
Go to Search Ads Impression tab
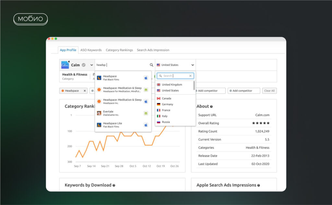coord(153,50)
